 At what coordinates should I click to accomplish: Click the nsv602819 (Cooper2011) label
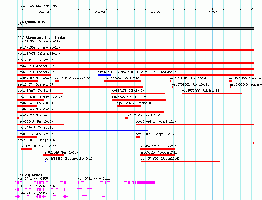(37, 72)
